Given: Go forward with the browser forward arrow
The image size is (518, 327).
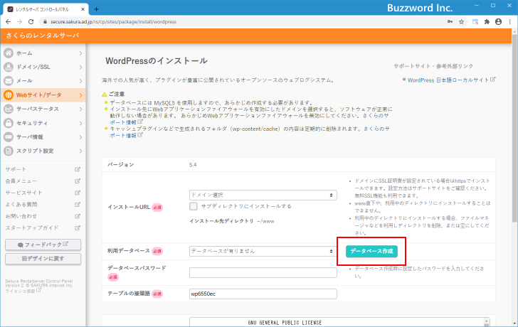Looking at the screenshot, I should click(x=19, y=22).
